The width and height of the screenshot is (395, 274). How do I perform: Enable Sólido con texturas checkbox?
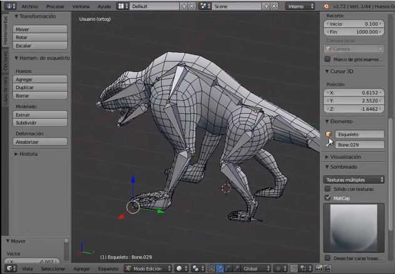click(327, 189)
